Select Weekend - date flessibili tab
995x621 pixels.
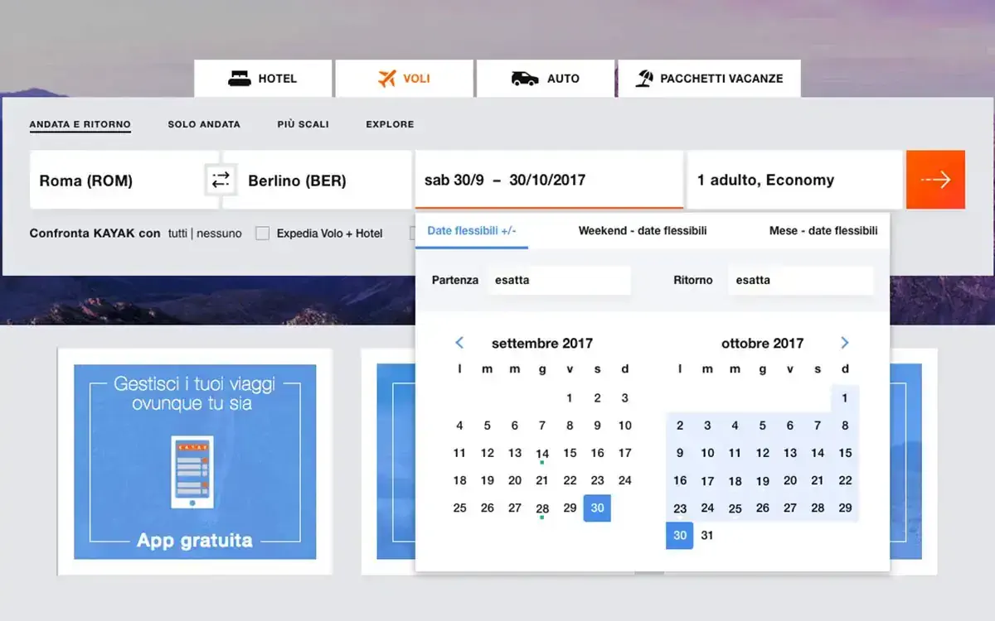643,231
